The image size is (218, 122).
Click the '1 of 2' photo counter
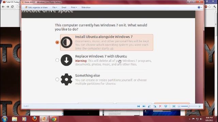pos(26,106)
